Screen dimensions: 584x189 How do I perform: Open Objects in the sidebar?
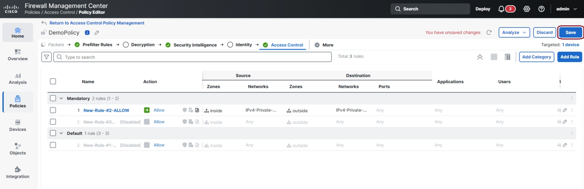[x=18, y=149]
